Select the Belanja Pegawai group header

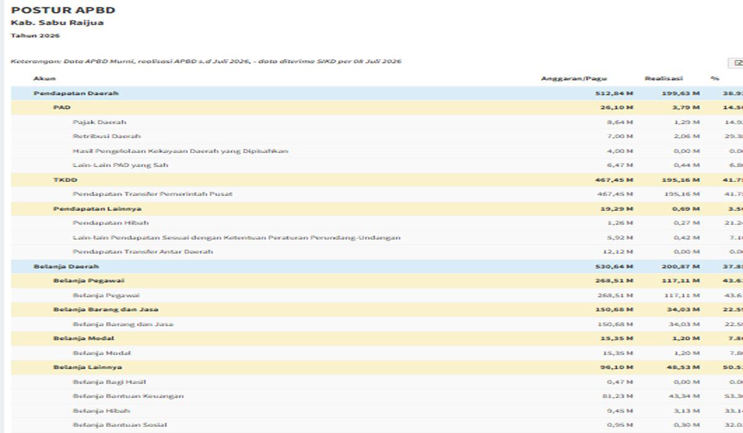(x=377, y=281)
